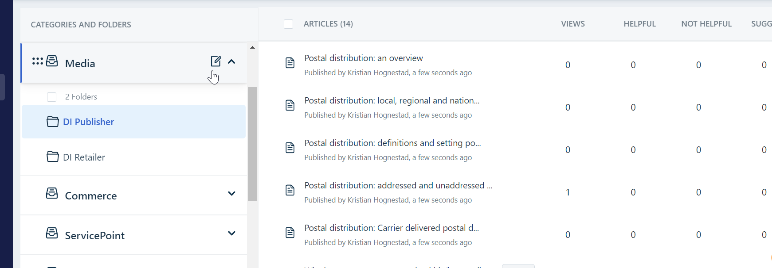The image size is (772, 268).
Task: Click document icon for 'local, regional and nation…' article
Action: point(290,105)
